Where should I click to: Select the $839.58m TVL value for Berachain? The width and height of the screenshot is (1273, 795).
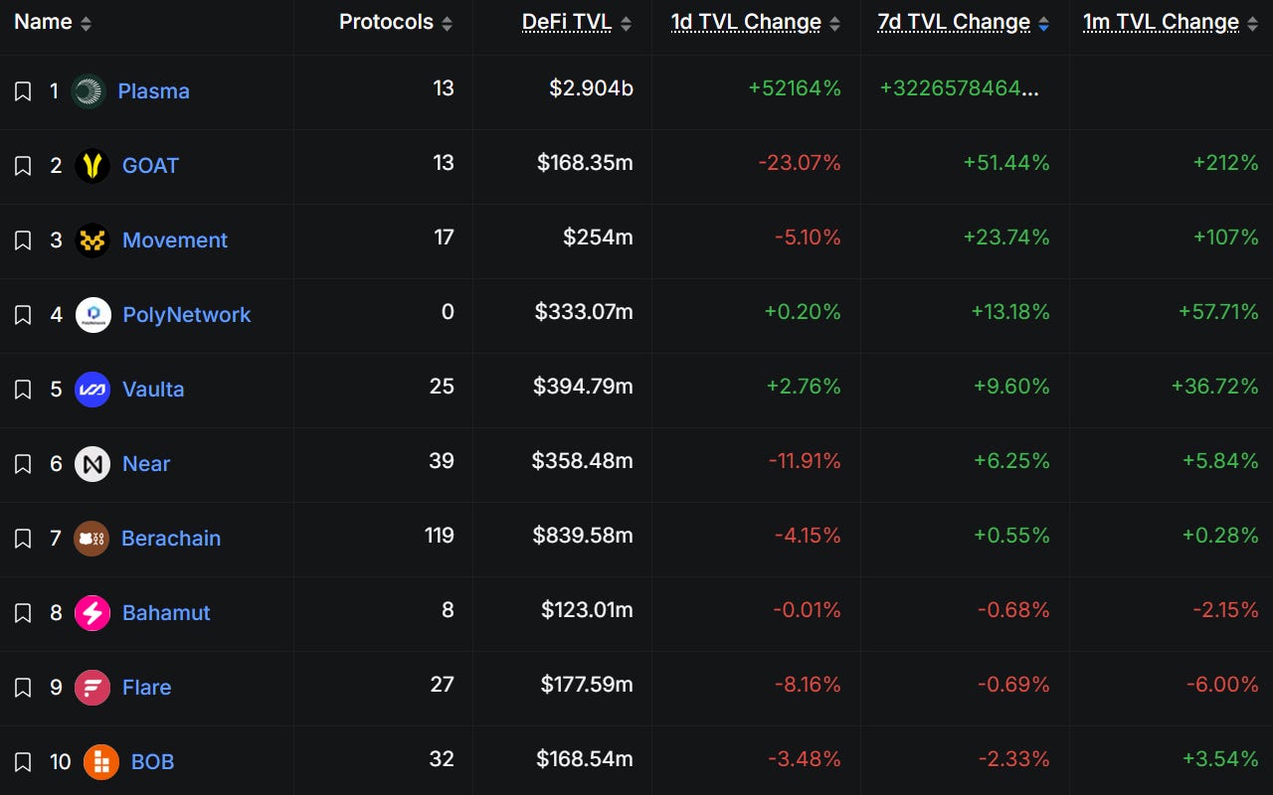click(x=583, y=536)
